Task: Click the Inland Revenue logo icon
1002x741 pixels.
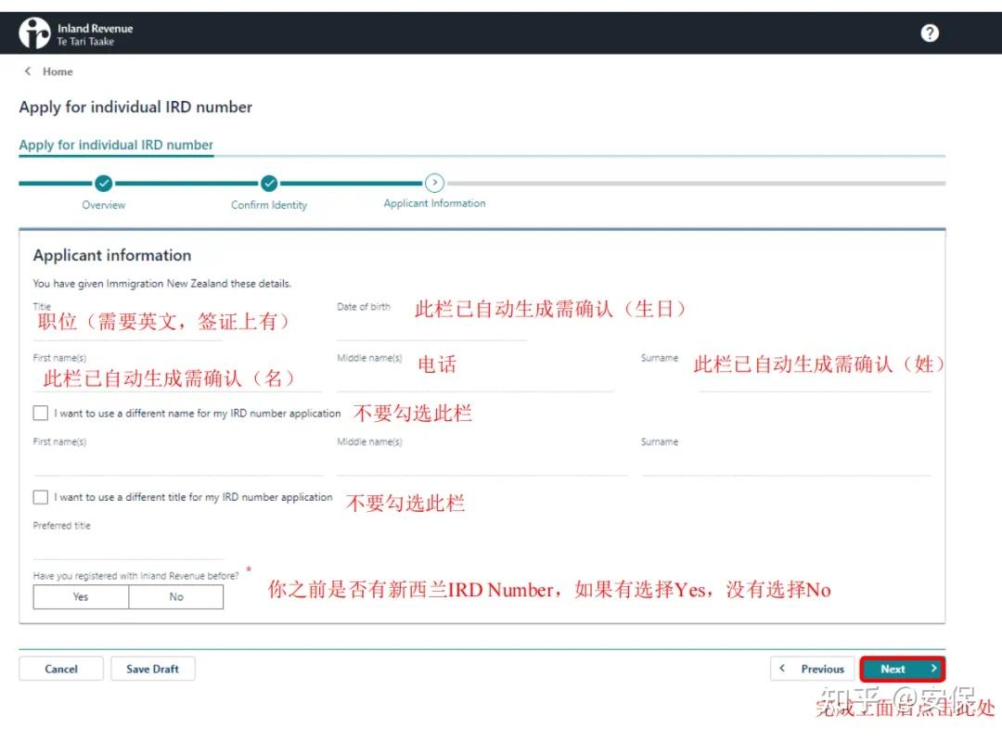Action: pyautogui.click(x=34, y=32)
